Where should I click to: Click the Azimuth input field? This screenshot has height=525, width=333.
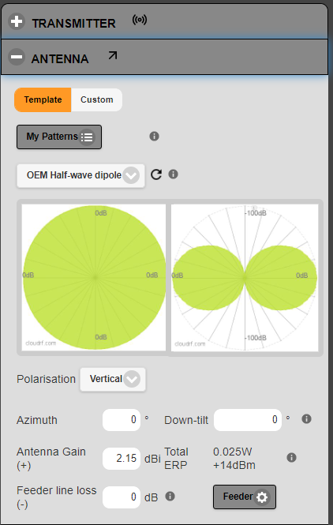click(x=122, y=420)
